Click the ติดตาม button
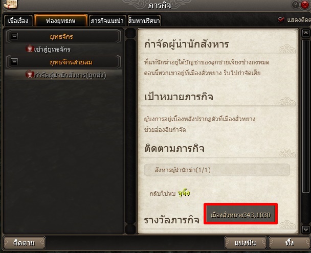 [x=24, y=243]
